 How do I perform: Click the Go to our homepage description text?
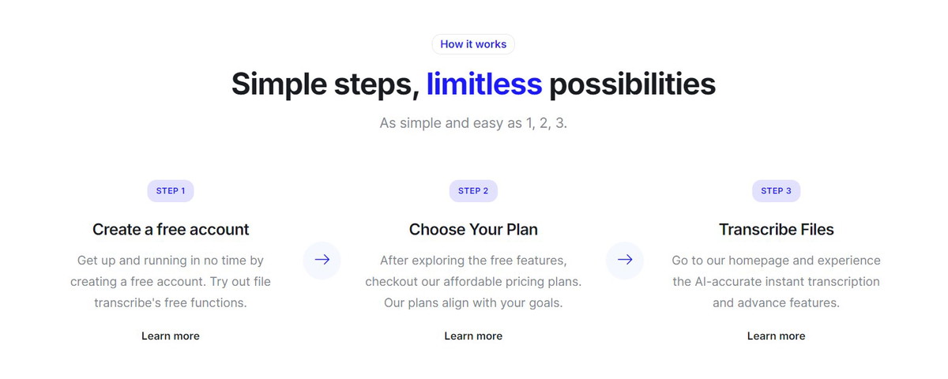coord(777,281)
